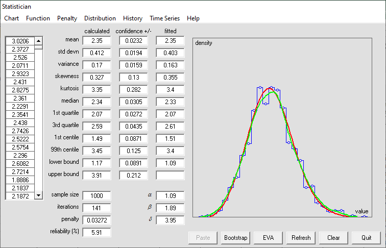
Task: Open the Help menu
Action: 193,18
